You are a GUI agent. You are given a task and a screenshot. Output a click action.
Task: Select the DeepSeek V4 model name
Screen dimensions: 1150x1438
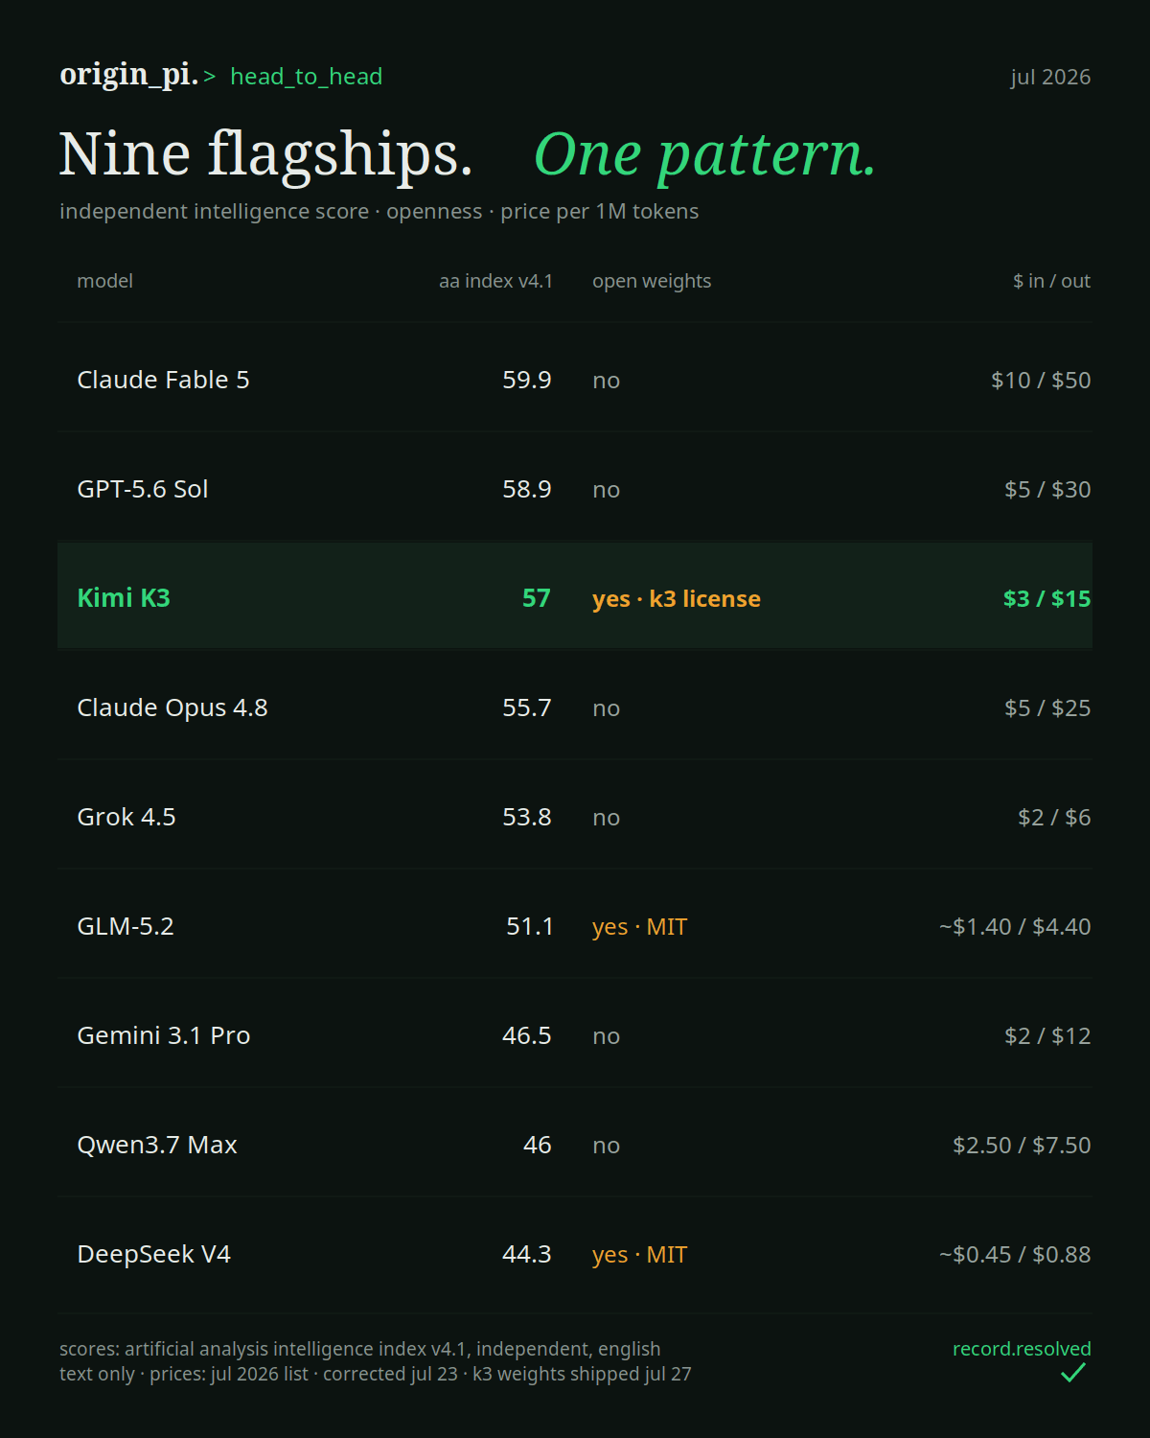pyautogui.click(x=154, y=1254)
